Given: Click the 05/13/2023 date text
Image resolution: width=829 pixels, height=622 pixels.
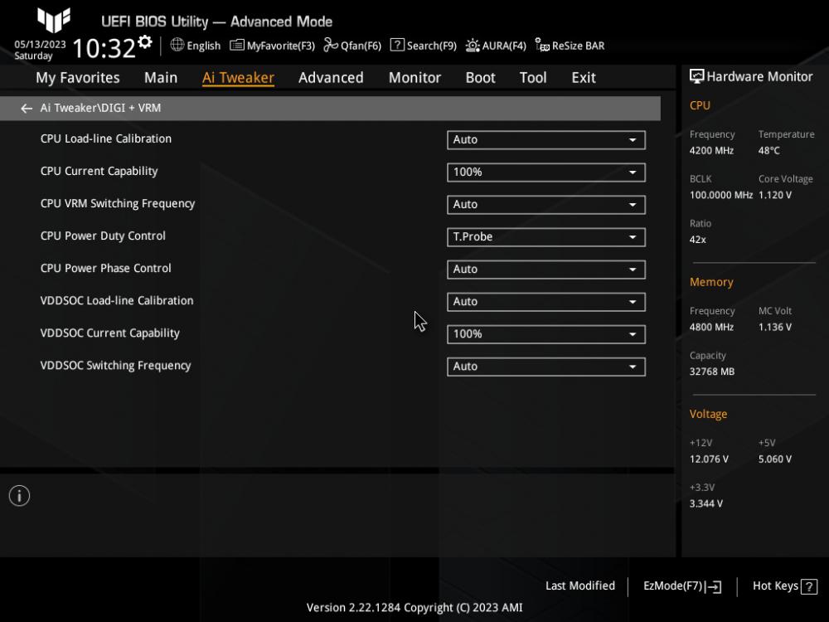Looking at the screenshot, I should 40,45.
